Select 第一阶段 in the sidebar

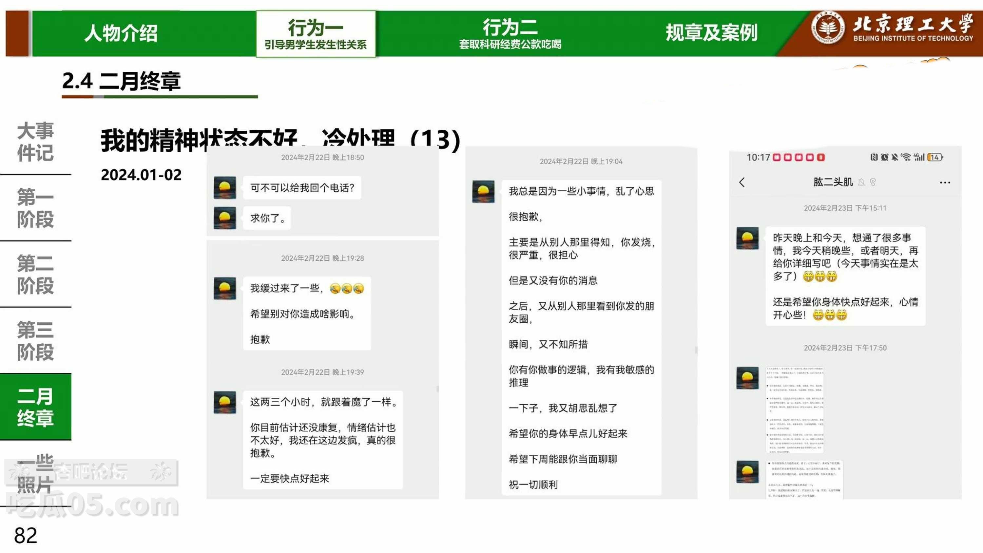[x=35, y=208]
